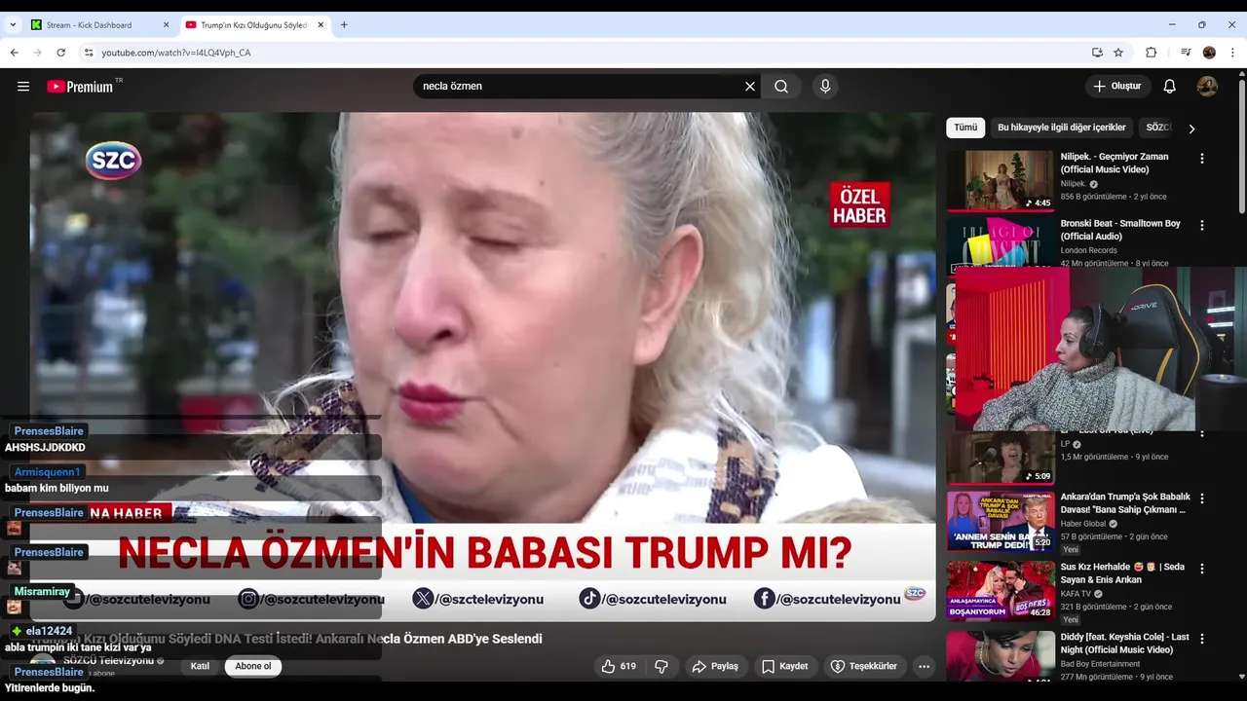The height and width of the screenshot is (701, 1247).
Task: Open YouTube notifications bell
Action: (x=1170, y=87)
